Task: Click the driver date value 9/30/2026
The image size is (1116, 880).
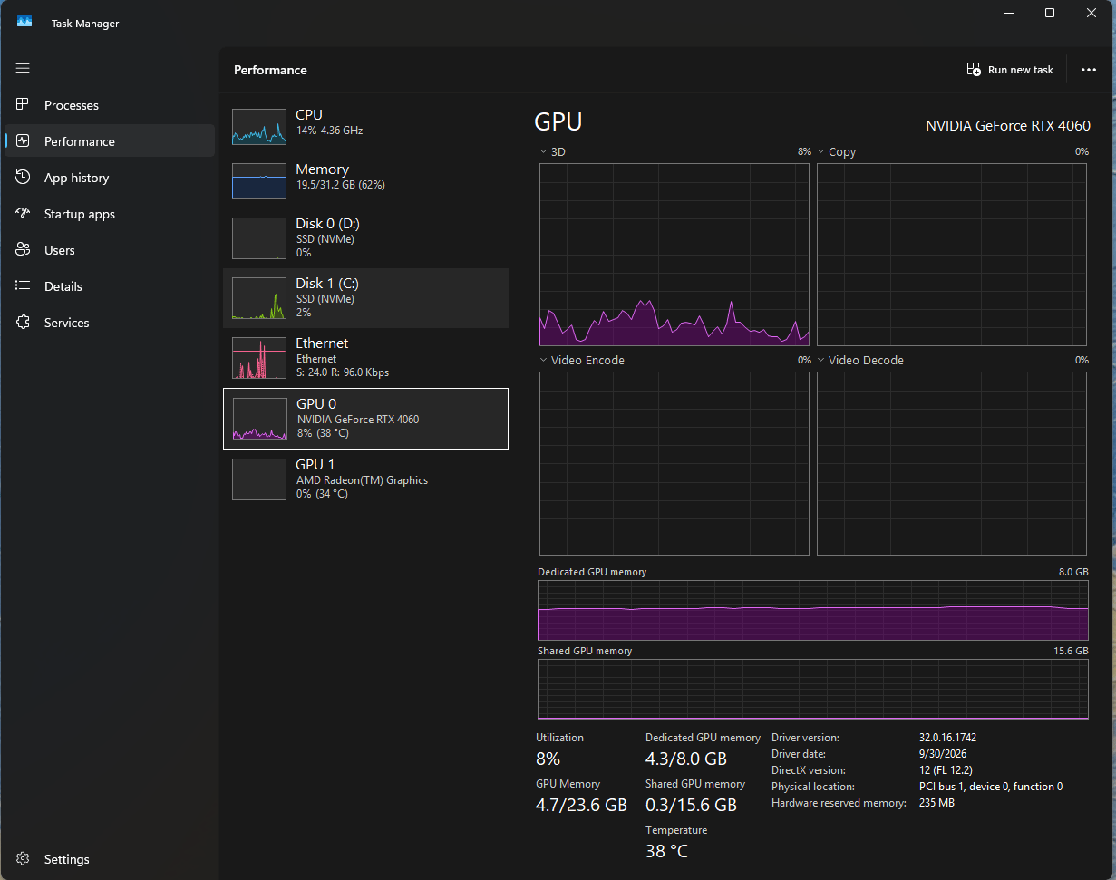Action: 942,754
